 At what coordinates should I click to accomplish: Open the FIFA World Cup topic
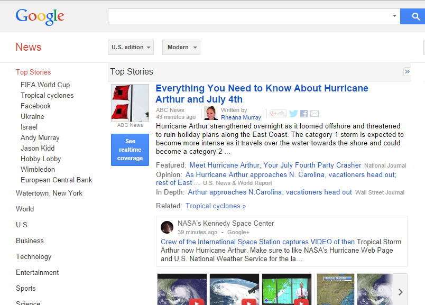pyautogui.click(x=45, y=85)
